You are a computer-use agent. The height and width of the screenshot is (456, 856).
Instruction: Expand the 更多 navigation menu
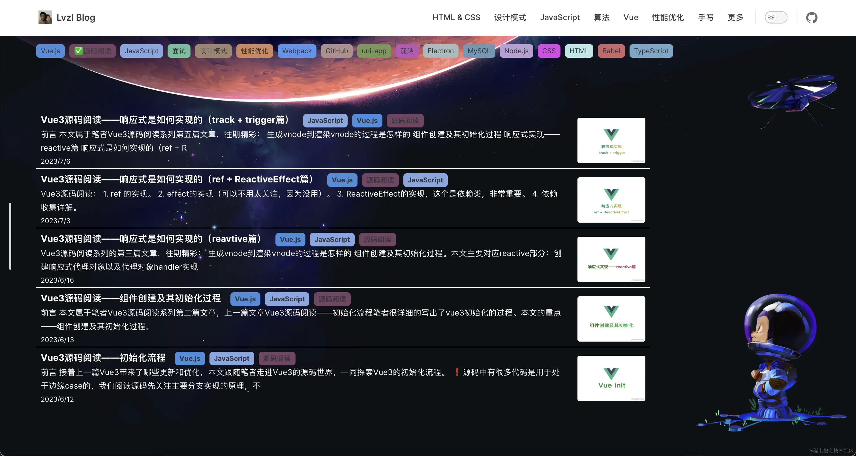[735, 17]
